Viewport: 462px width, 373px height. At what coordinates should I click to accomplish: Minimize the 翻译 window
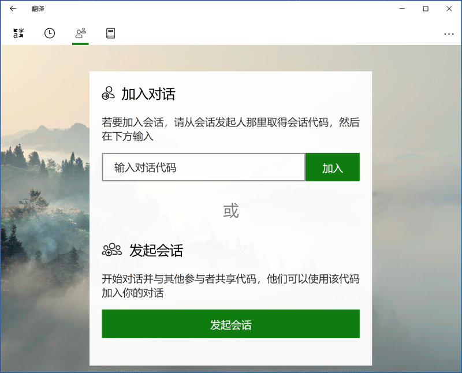pos(402,9)
